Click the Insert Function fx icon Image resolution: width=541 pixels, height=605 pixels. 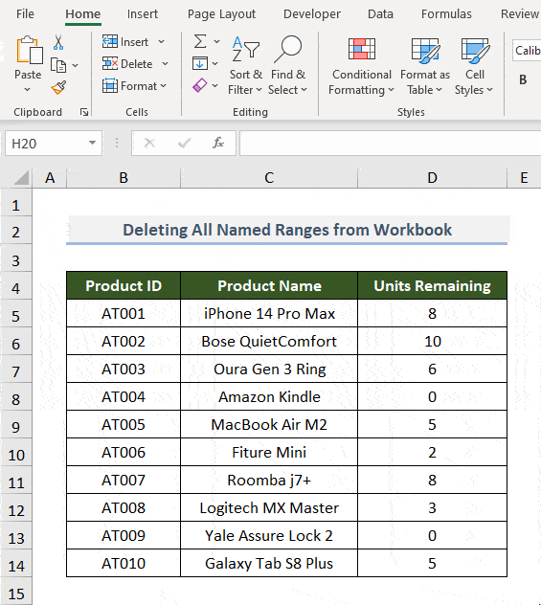pos(218,144)
